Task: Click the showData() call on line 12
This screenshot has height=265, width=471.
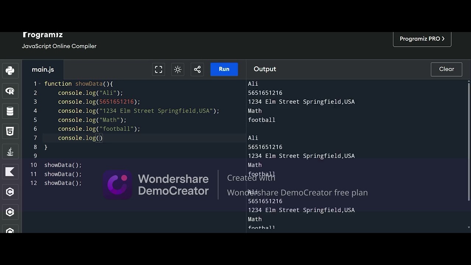Action: [63, 183]
